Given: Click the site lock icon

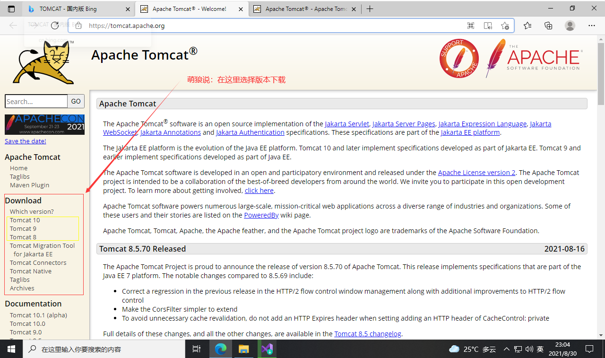Looking at the screenshot, I should (x=78, y=26).
